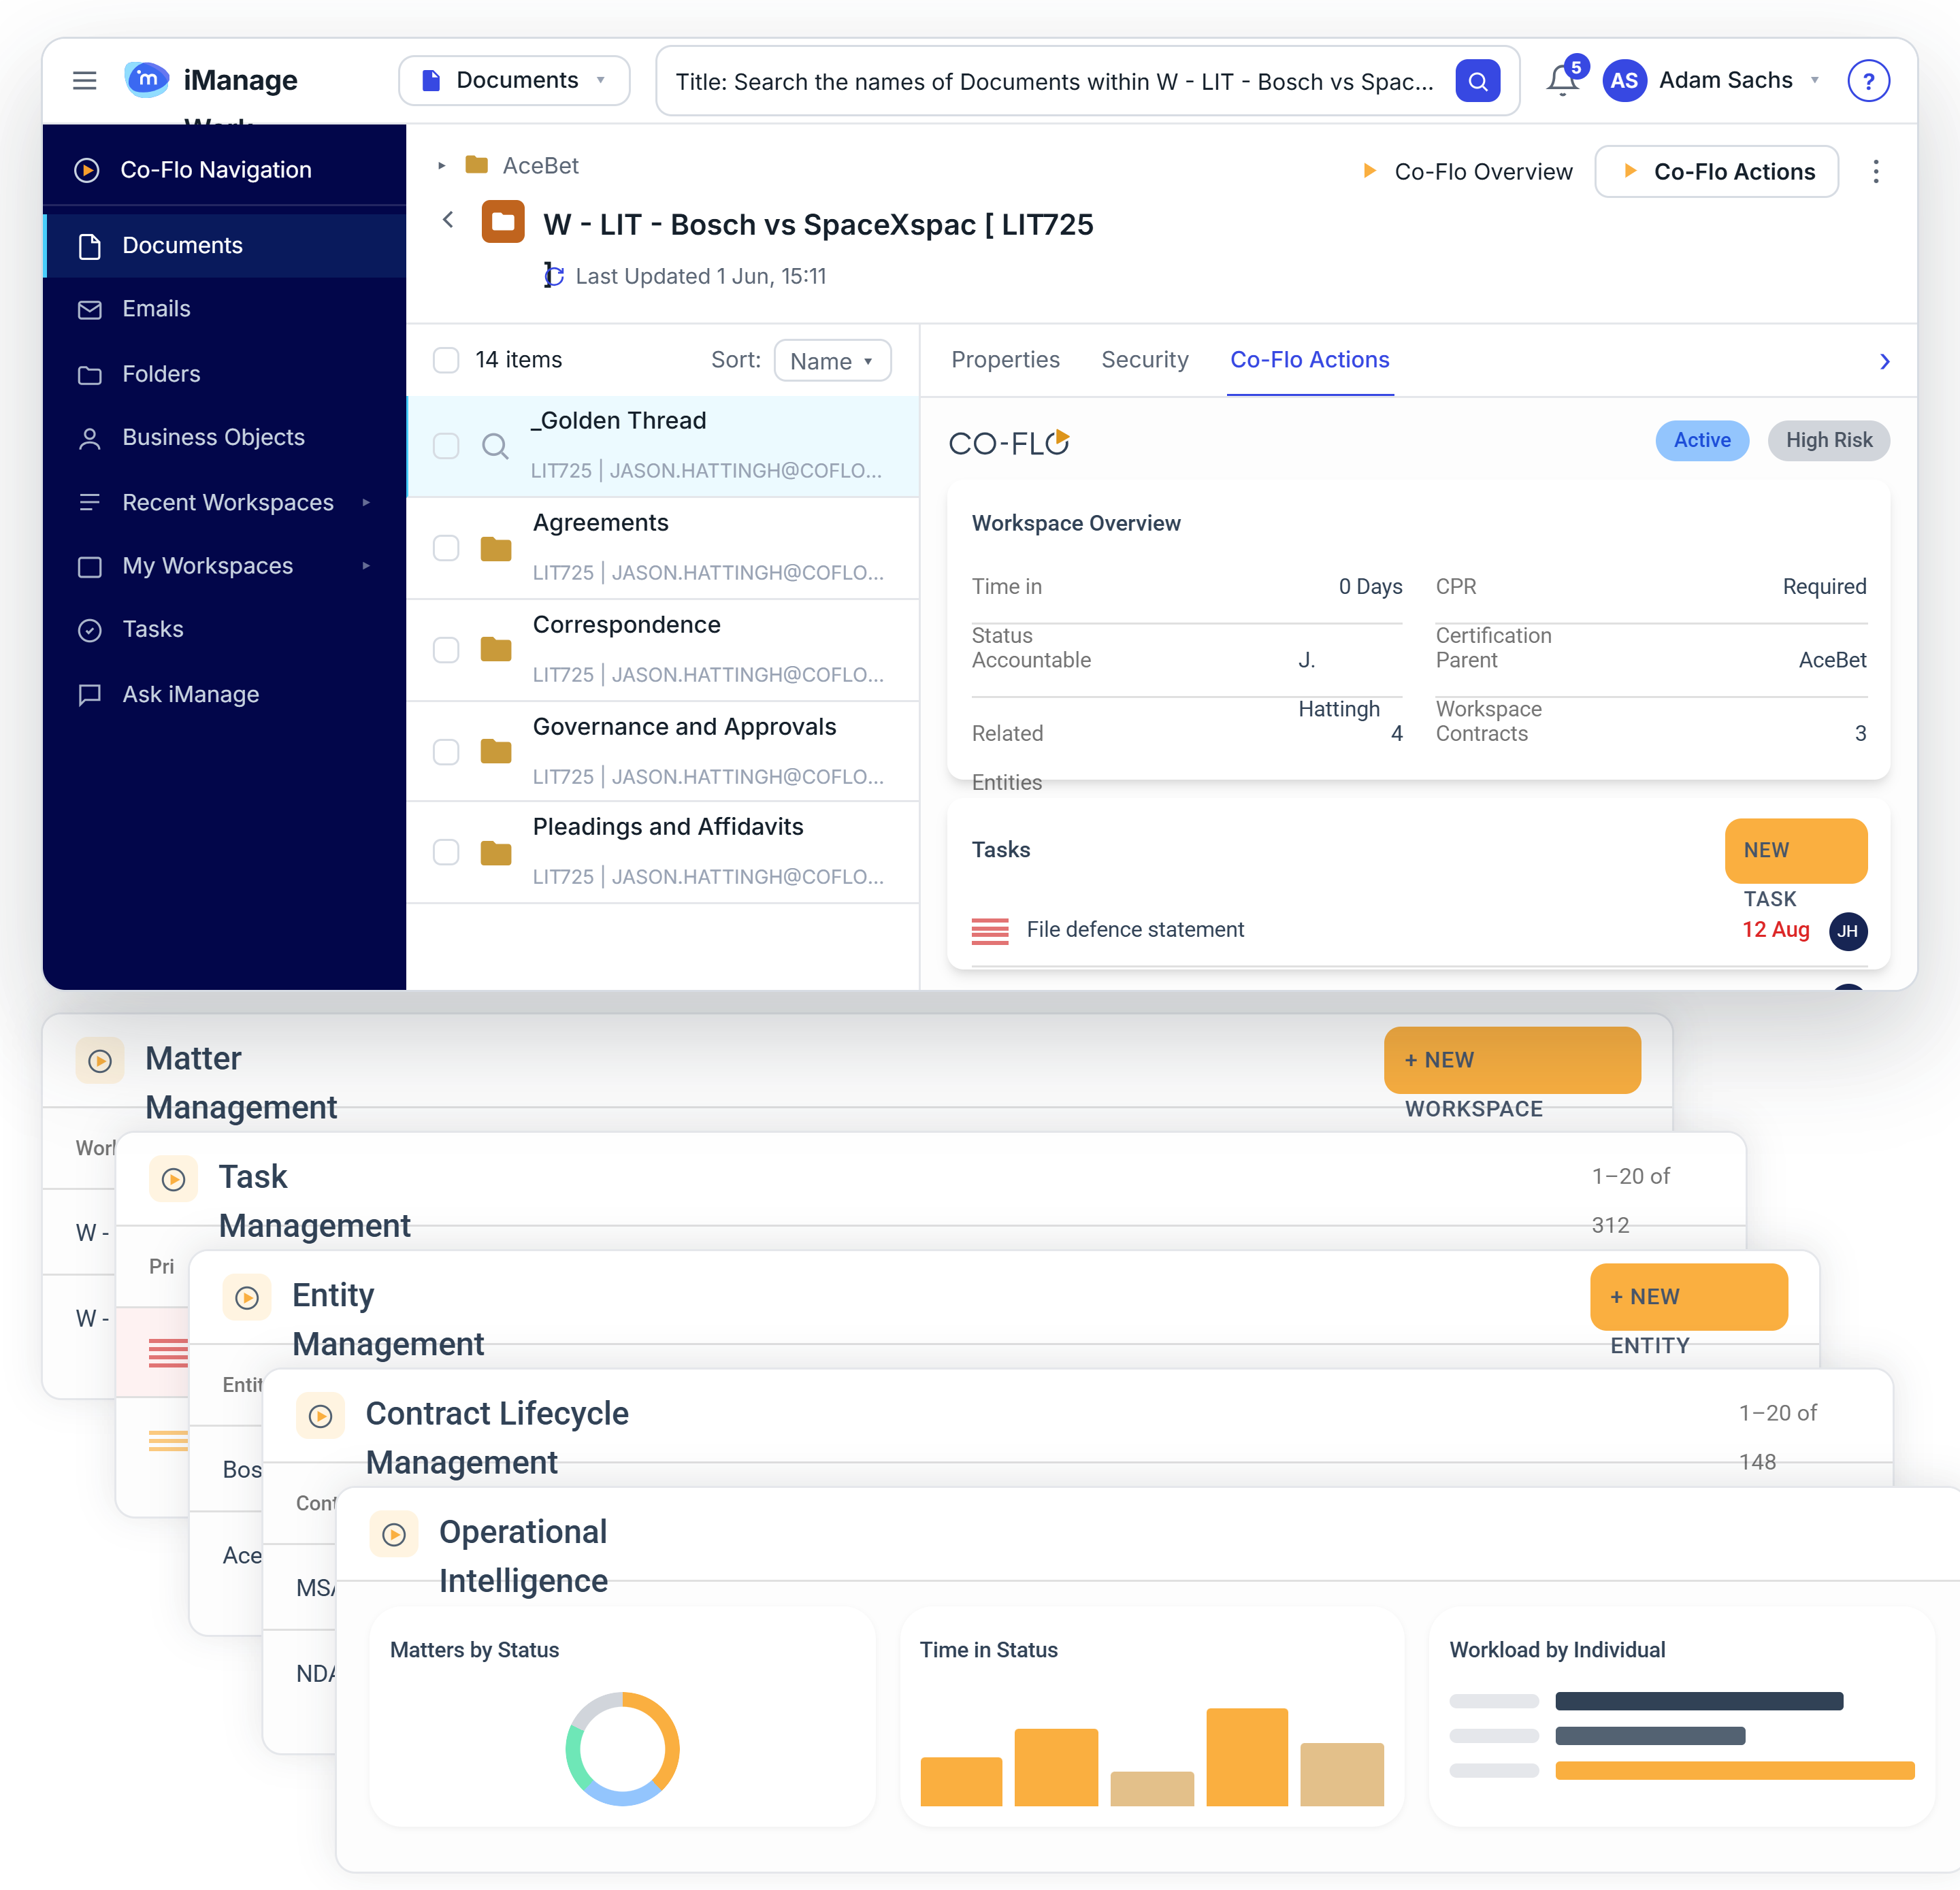Viewport: 1960px width, 1890px height.
Task: Click the AceBet breadcrumb folder
Action: coord(477,165)
